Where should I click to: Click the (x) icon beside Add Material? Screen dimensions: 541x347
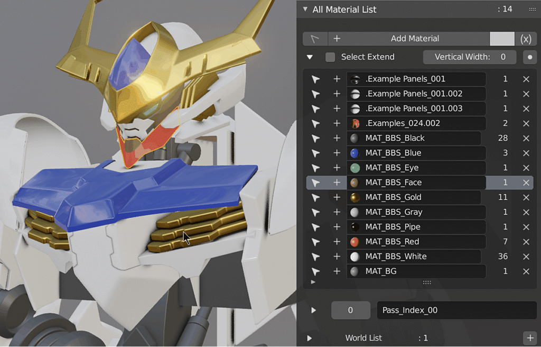526,39
